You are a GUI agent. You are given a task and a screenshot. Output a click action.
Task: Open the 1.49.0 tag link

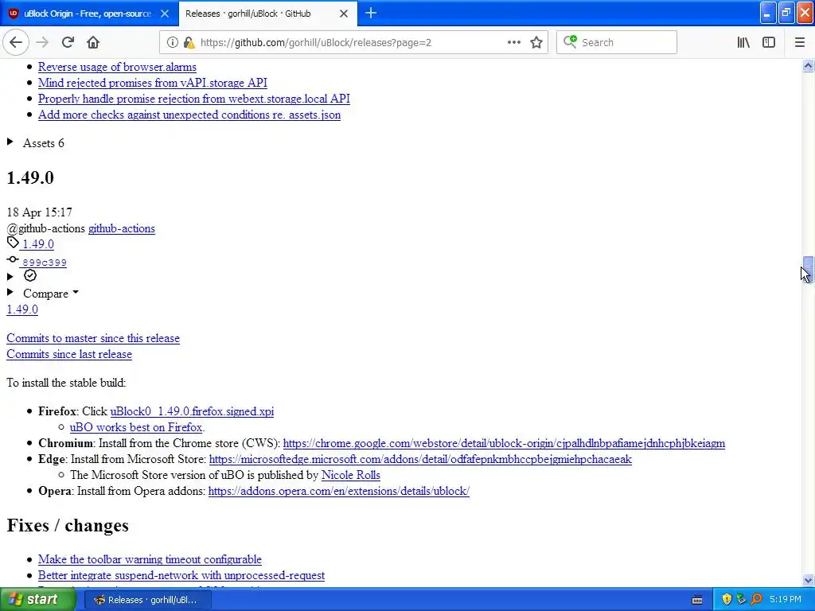38,244
